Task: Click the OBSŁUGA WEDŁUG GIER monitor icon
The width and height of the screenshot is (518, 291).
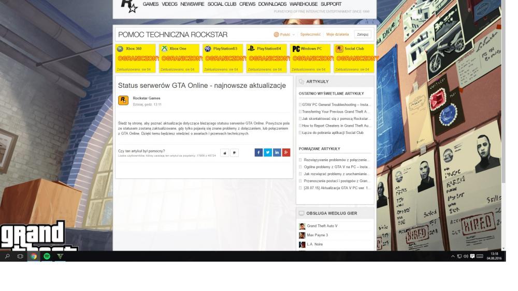Action: click(301, 213)
